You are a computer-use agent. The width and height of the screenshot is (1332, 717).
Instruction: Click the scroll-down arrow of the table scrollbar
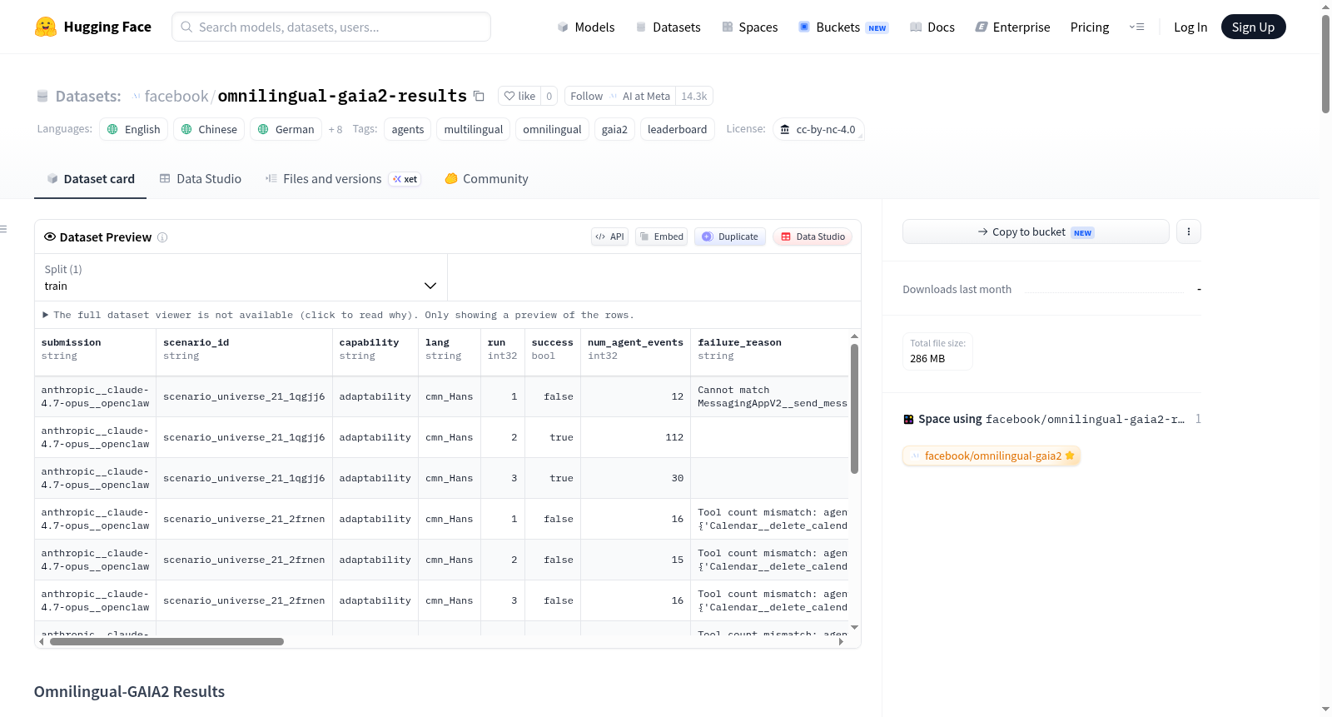(x=854, y=627)
